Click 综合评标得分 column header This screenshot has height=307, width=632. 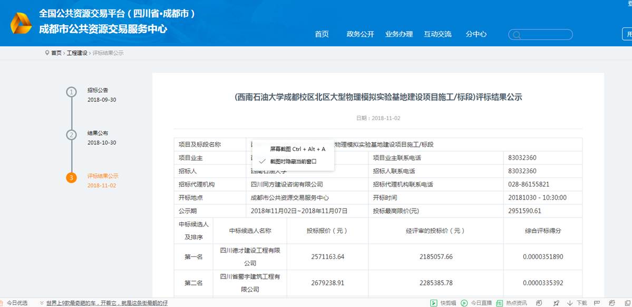click(543, 231)
